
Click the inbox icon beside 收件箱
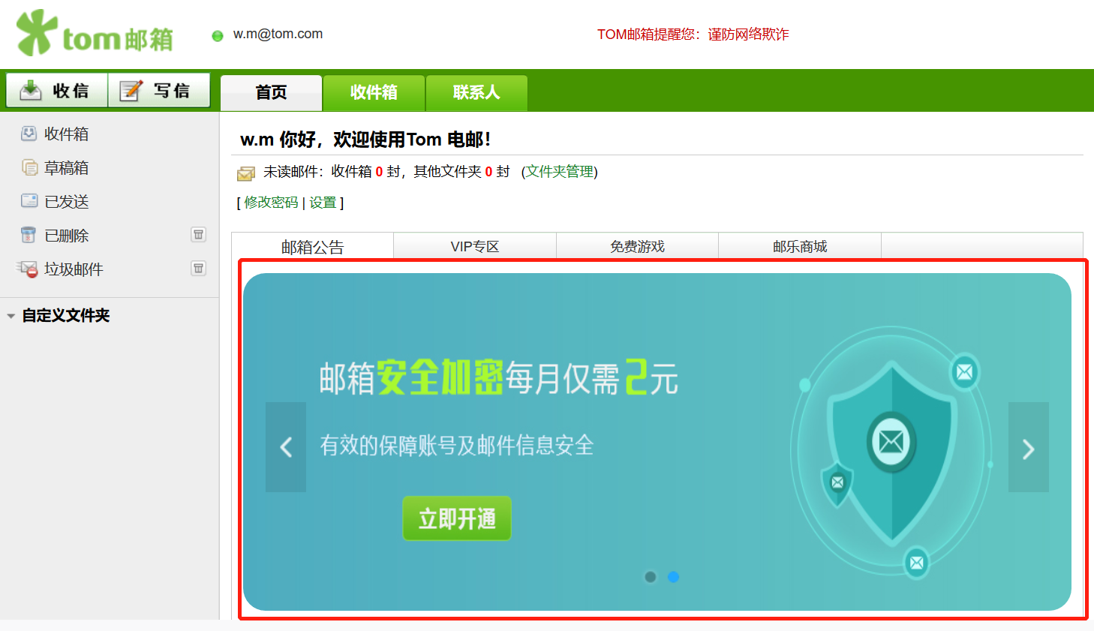pos(29,134)
